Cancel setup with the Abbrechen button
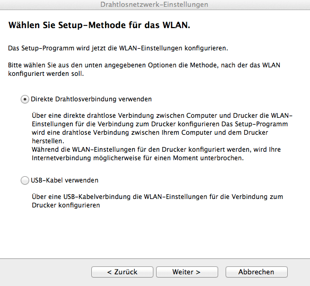The width and height of the screenshot is (310, 286). coord(256,272)
